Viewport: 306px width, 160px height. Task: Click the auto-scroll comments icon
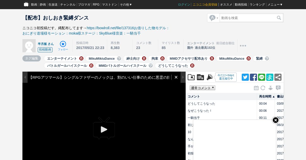tap(271, 88)
